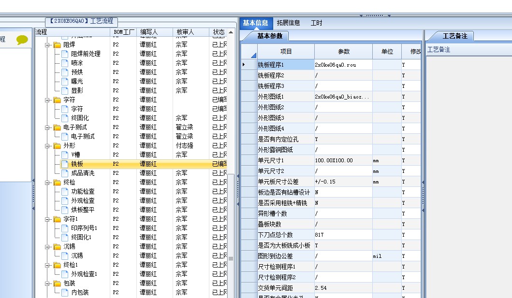The height and width of the screenshot is (298, 512).
Task: Click the document icon beside 印序列号1
Action: click(65, 228)
